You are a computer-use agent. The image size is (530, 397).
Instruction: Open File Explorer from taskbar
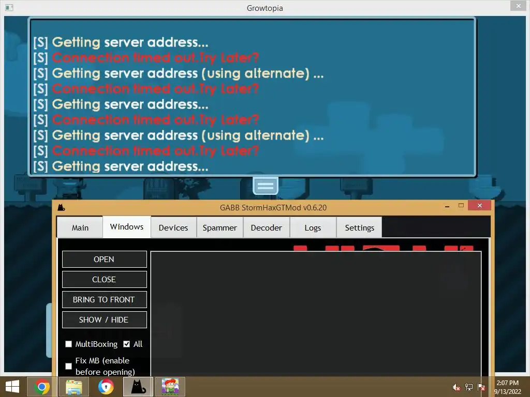(74, 387)
